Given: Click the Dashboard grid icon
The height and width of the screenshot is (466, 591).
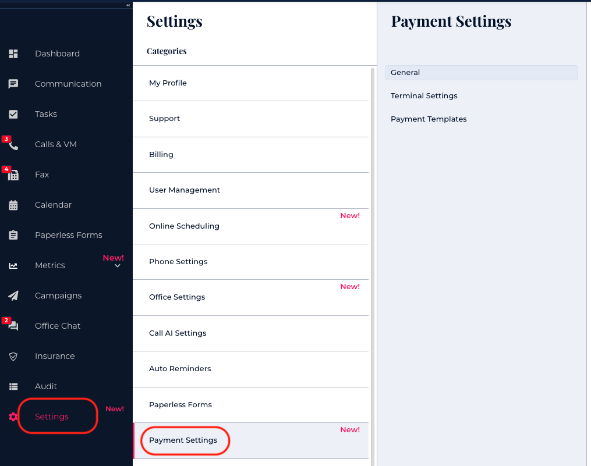Looking at the screenshot, I should coord(13,54).
